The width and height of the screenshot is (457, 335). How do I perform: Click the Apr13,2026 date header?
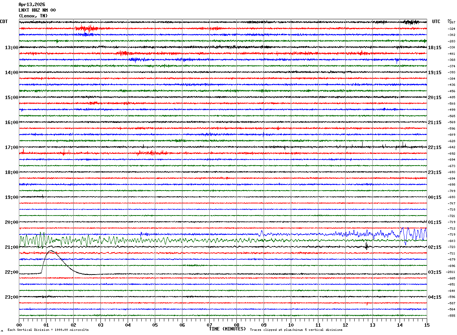32,5
